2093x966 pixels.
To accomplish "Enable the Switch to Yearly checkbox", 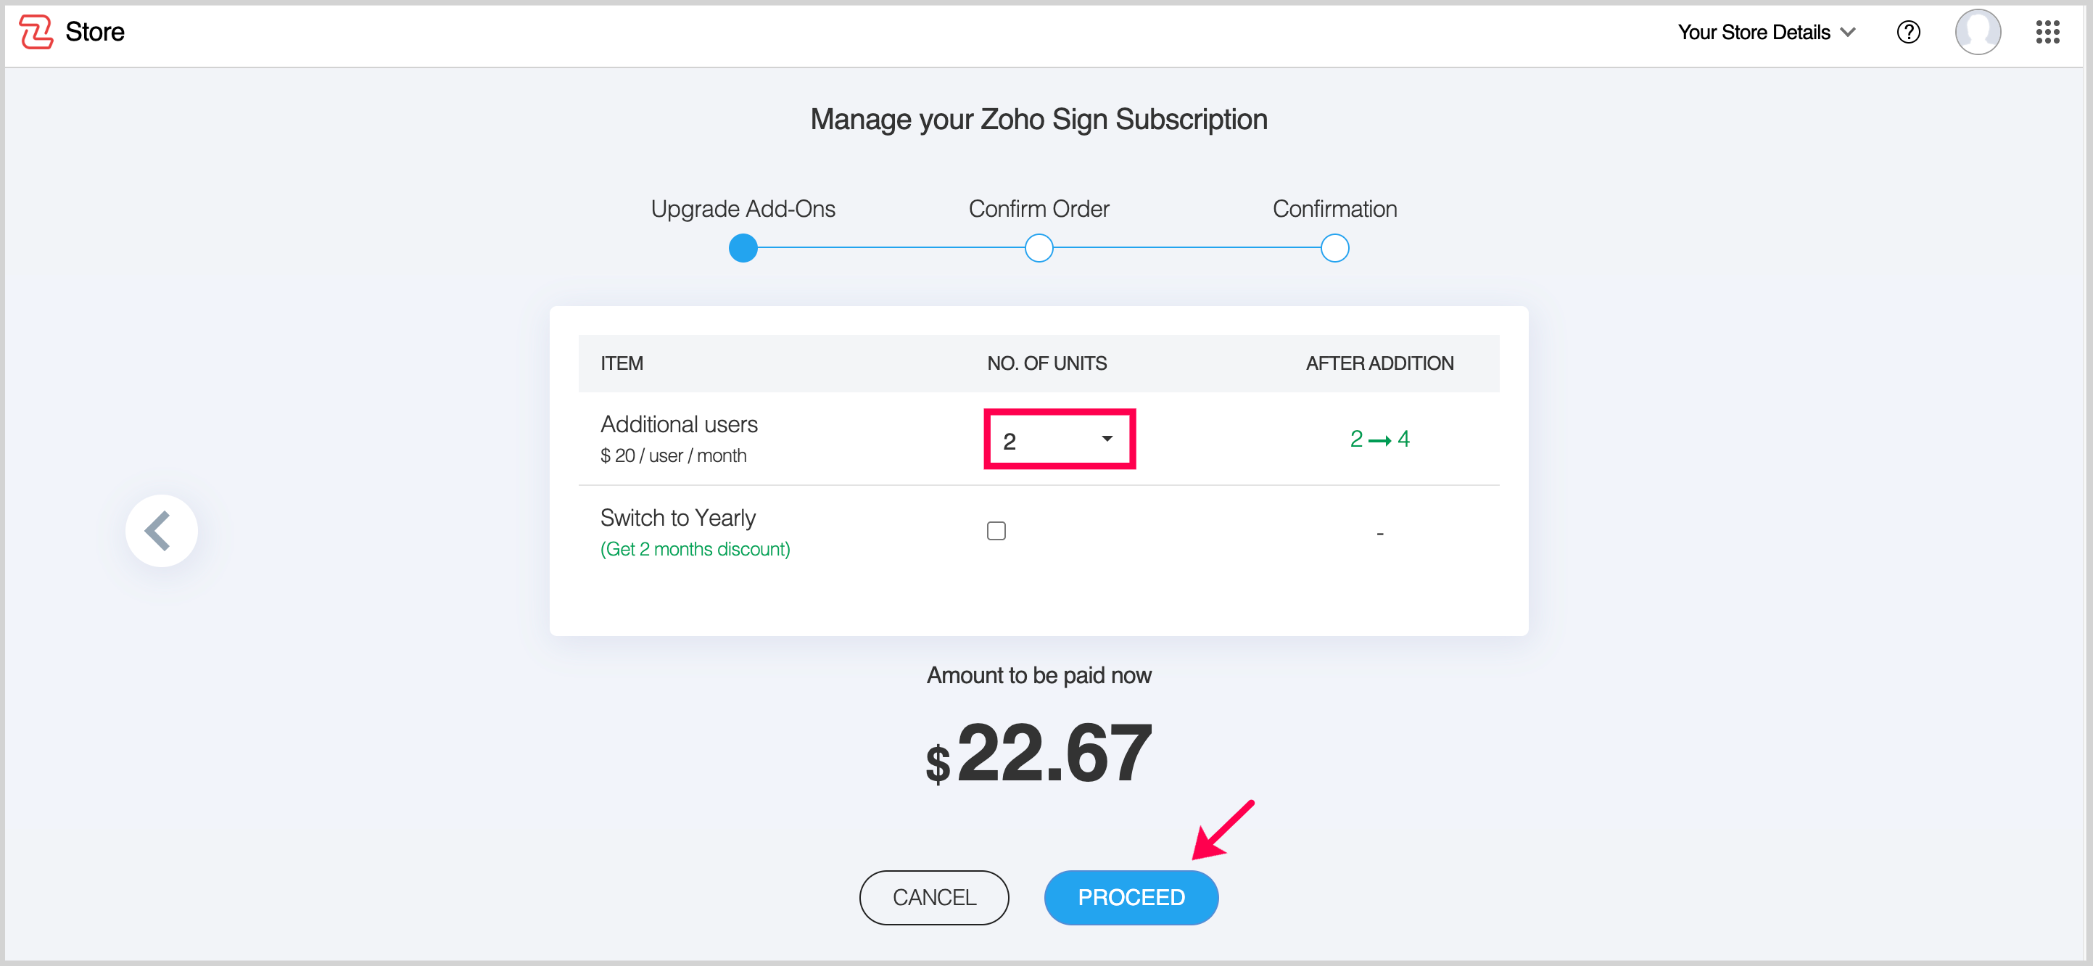I will tap(996, 532).
